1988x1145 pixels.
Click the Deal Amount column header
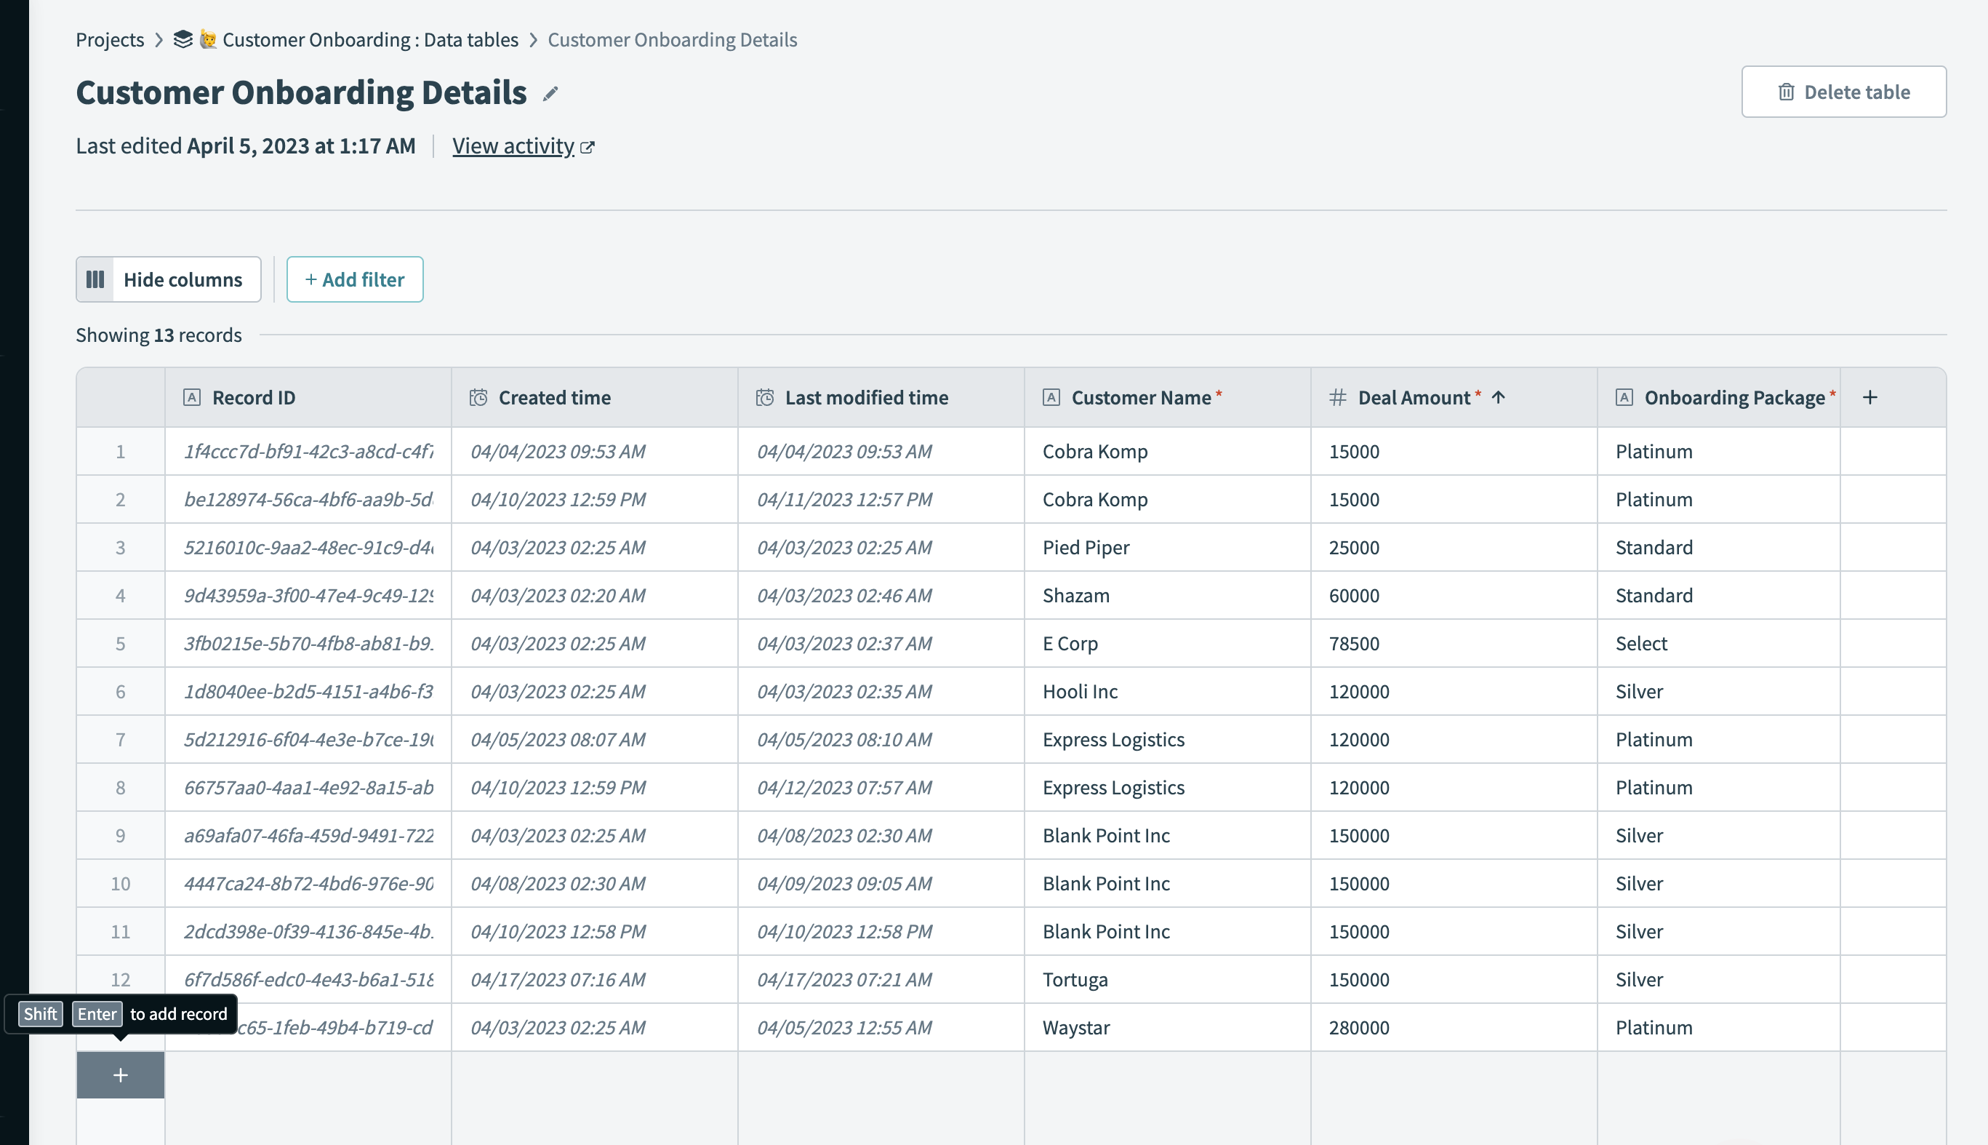[x=1454, y=397]
